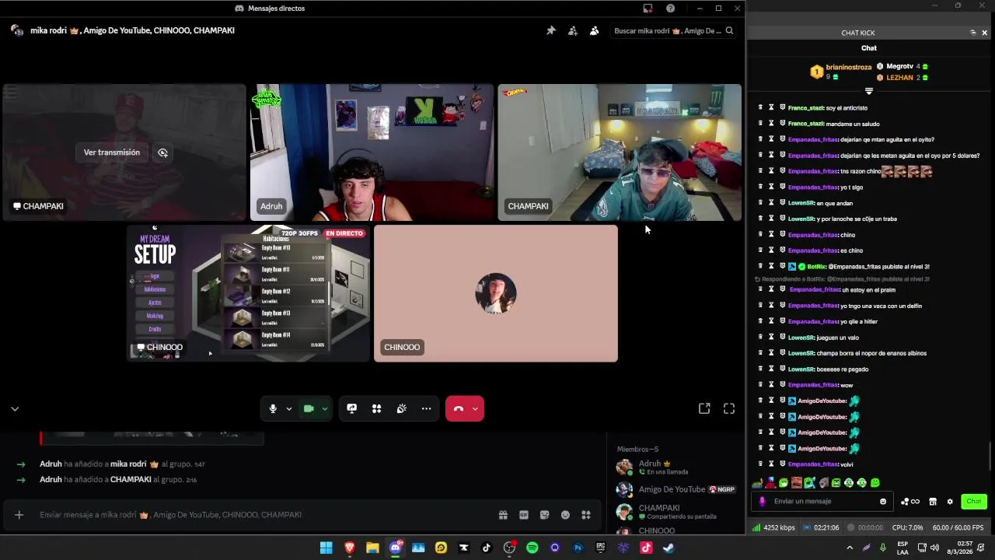
Task: Open the GIF picker
Action: point(524,514)
